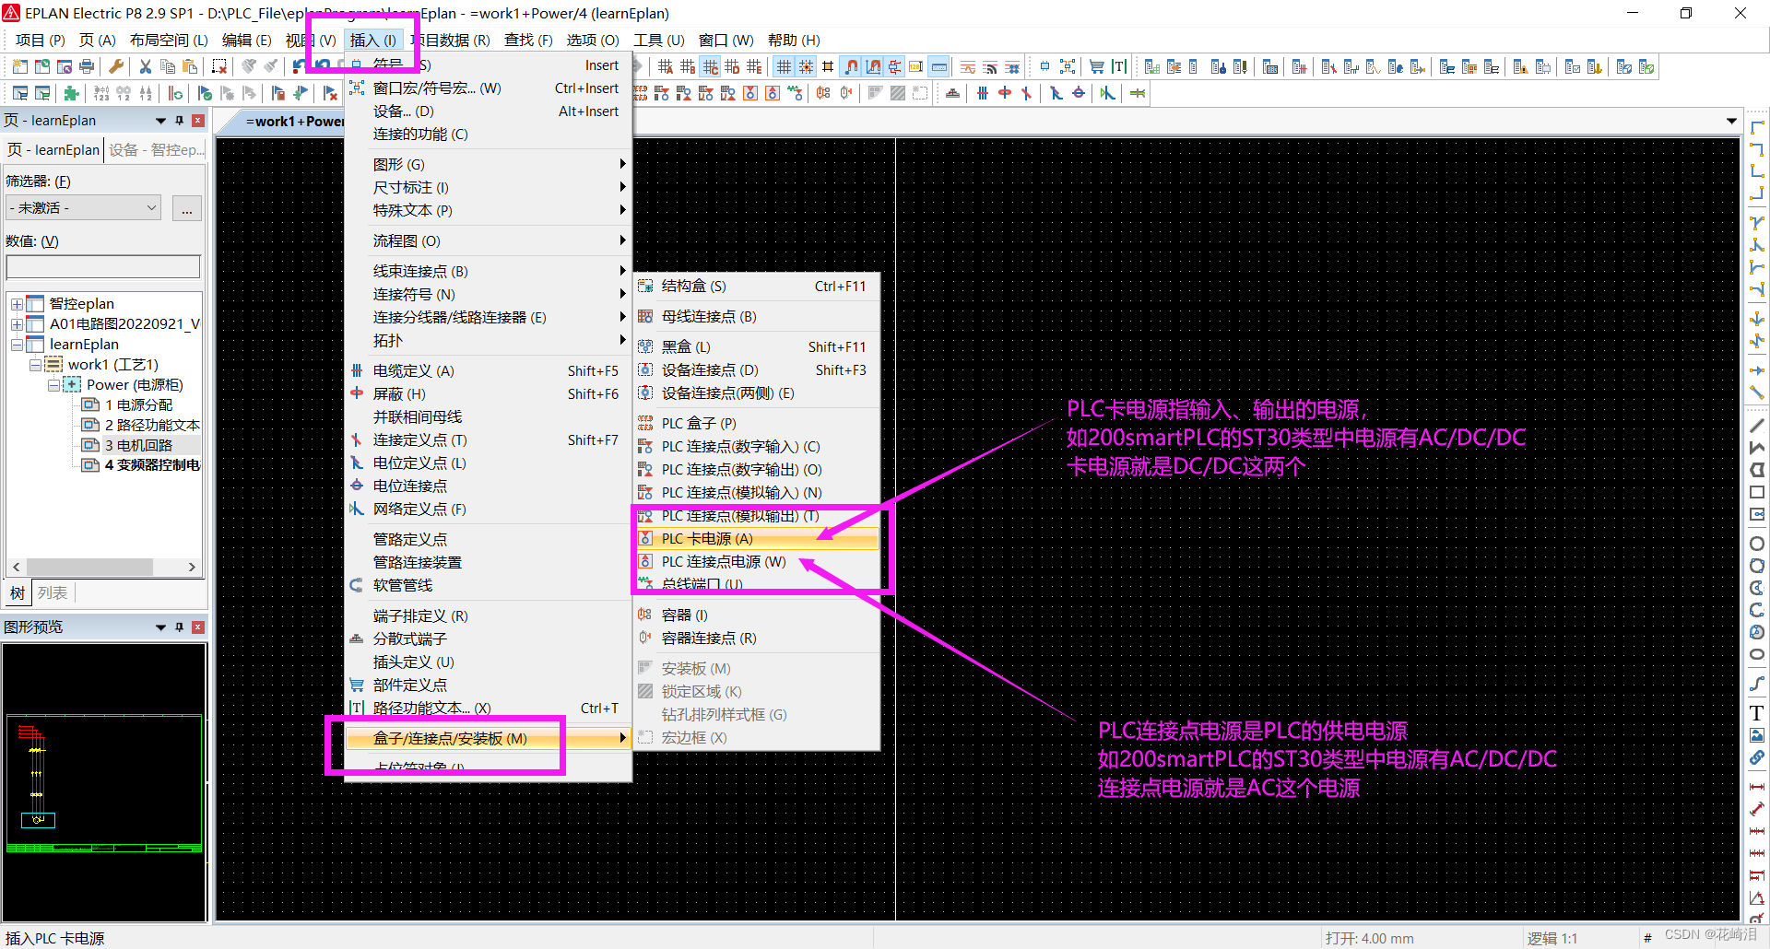Viewport: 1770px width, 949px height.
Task: Toggle grid C size button
Action: coord(710,66)
